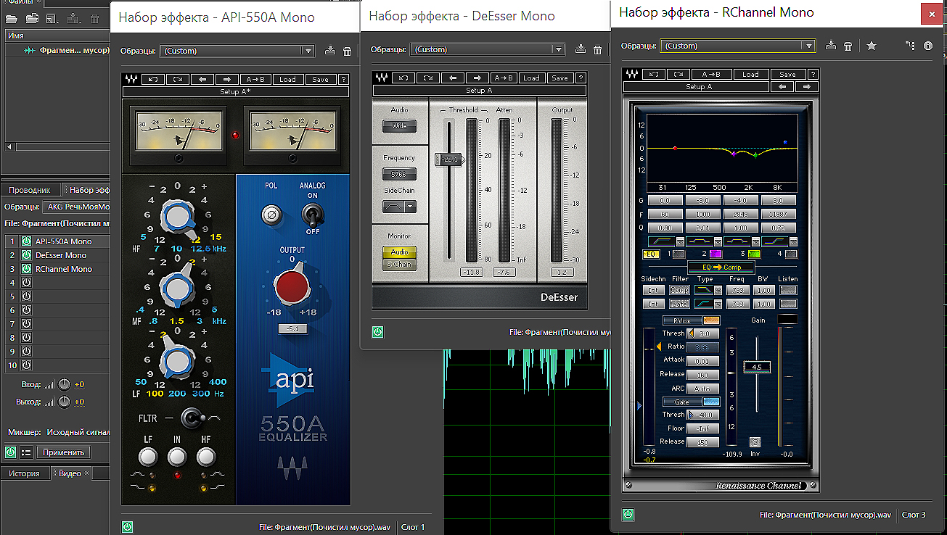Toggle list view icon next to Apply button
Screen dimensions: 947x535
tap(26, 452)
